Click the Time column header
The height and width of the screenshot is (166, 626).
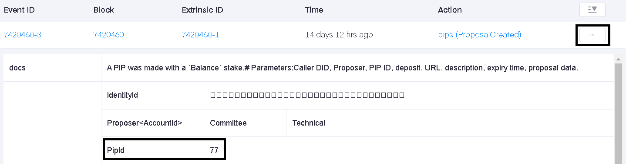tap(314, 10)
